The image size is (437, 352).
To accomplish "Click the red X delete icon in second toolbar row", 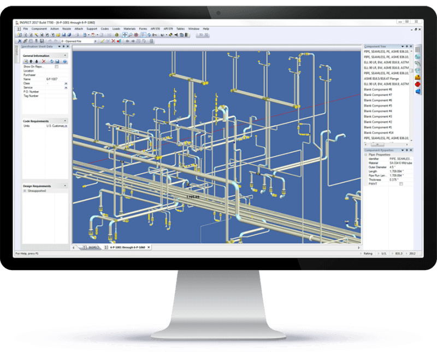I will point(113,41).
